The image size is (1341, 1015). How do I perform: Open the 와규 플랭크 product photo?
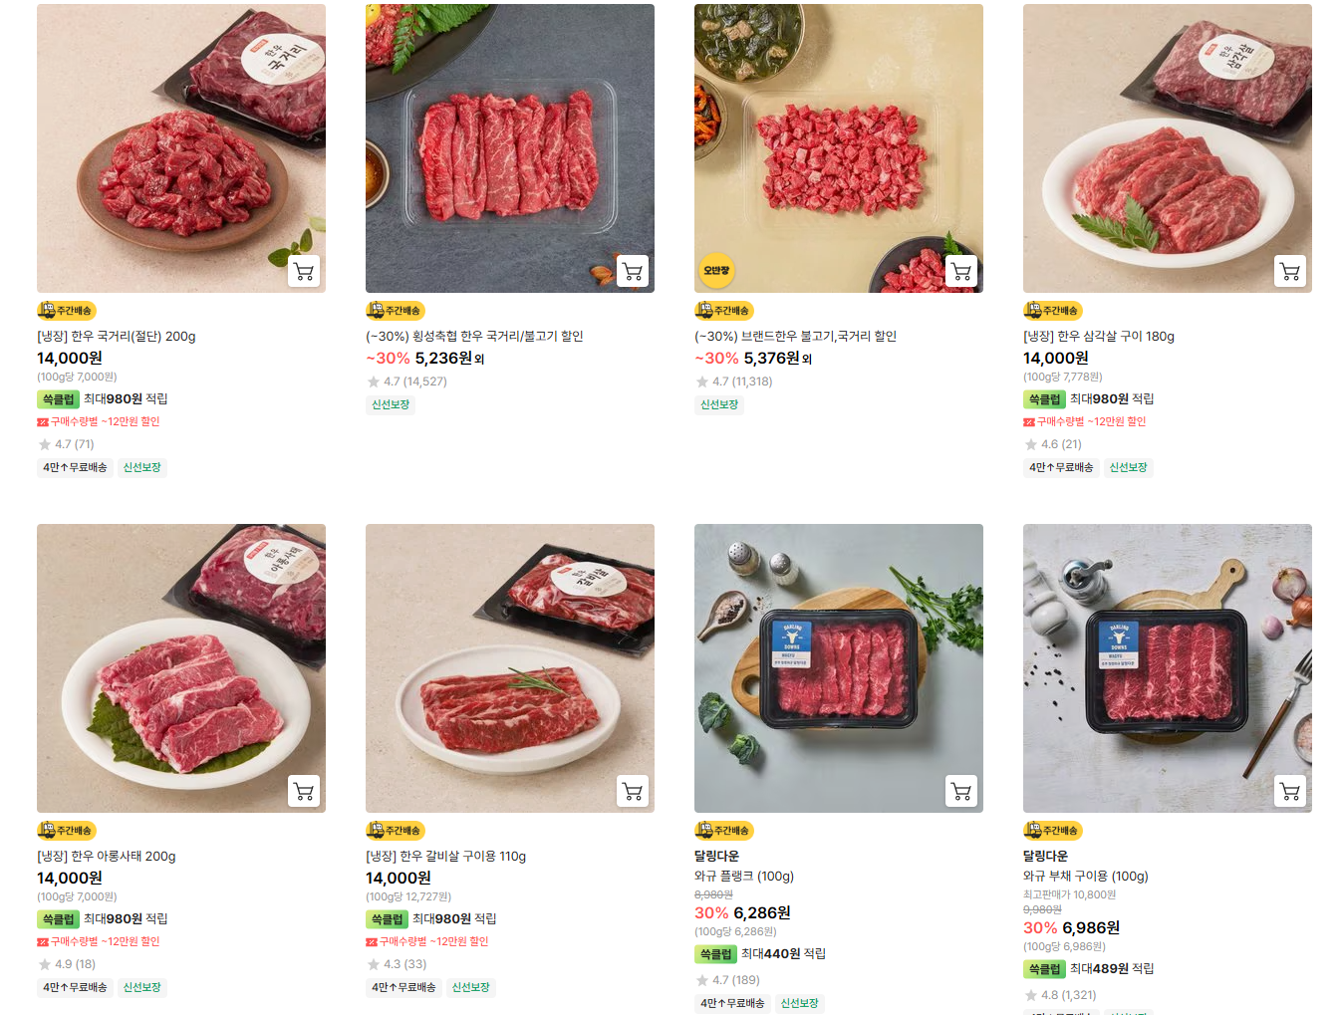click(839, 668)
